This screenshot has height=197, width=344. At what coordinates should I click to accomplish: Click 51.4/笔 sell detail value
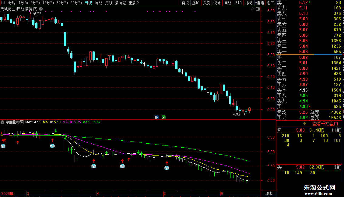pos(316,130)
